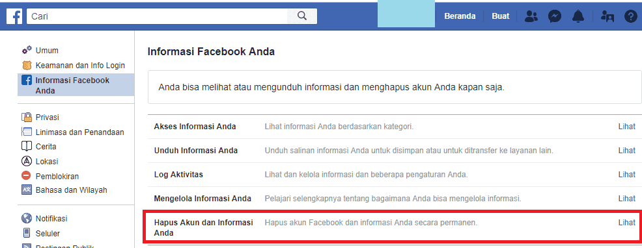Screen dimensions: 642x248
Task: Select the Mengelola Informasi Anda row title
Action: [202, 199]
